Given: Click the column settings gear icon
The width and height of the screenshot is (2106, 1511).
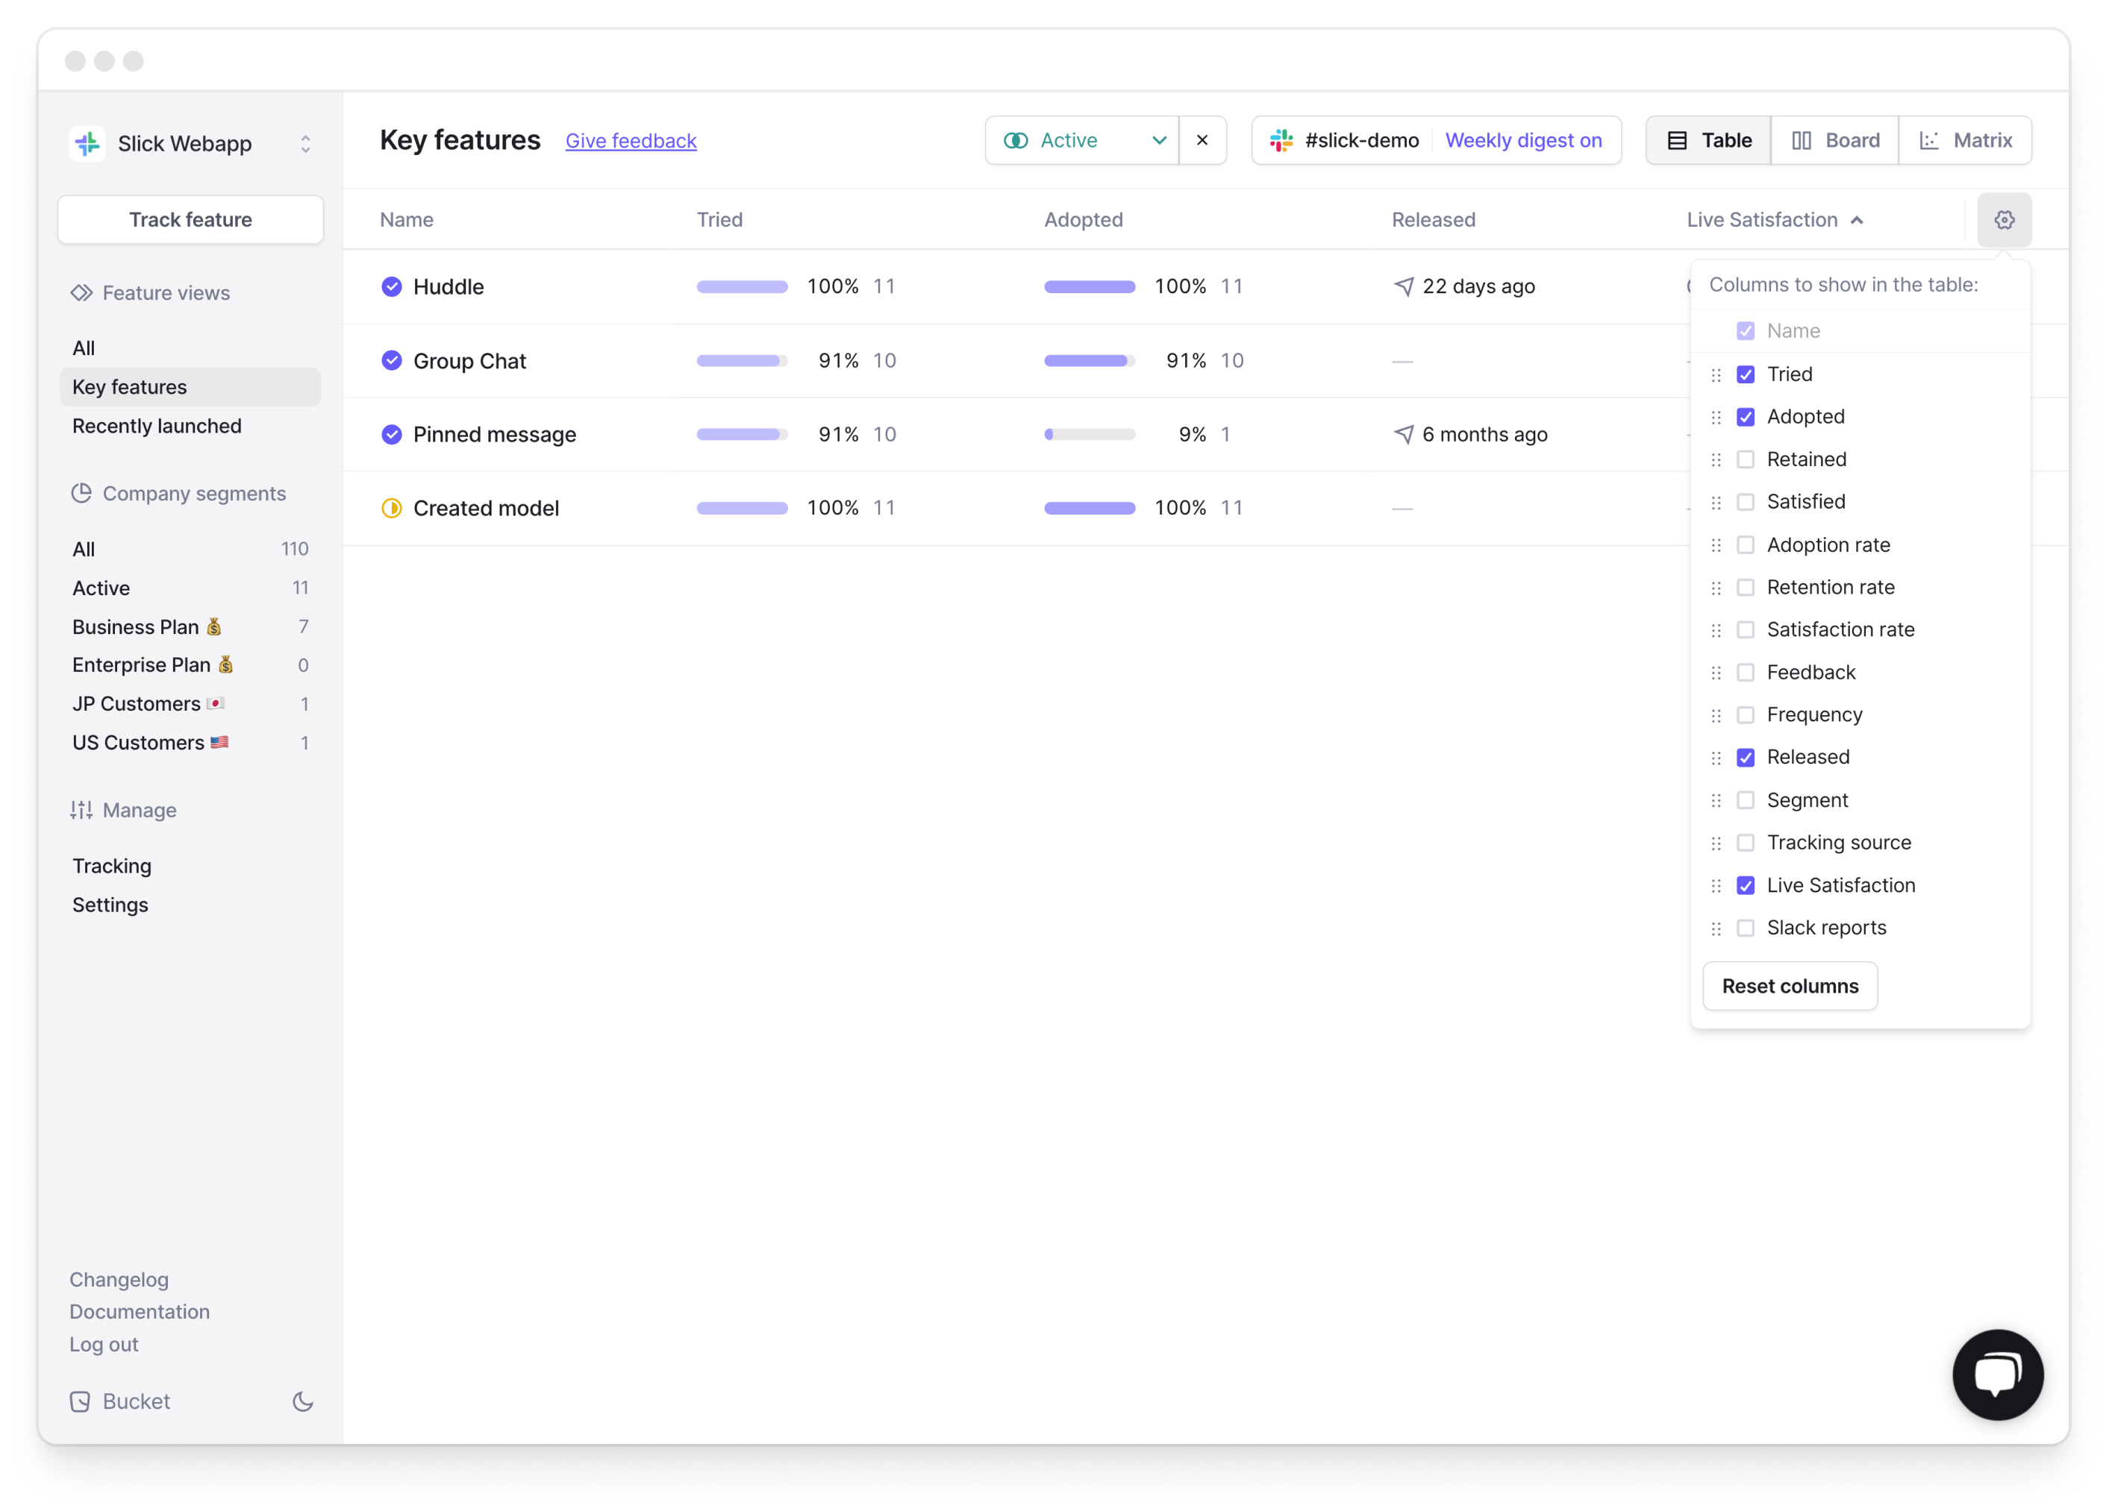Looking at the screenshot, I should 2004,220.
